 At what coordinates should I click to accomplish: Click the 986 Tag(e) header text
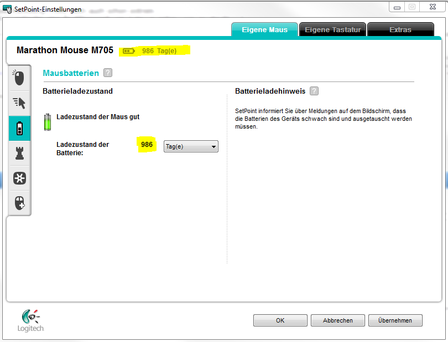pos(159,51)
